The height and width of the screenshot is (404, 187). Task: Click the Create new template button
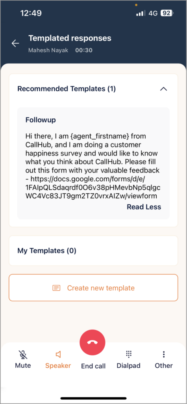(93, 288)
